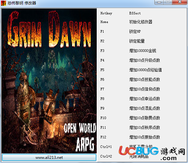The image size is (188, 163).
Task: Click the Grim Dawn cover artwork
Action: pyautogui.click(x=49, y=81)
